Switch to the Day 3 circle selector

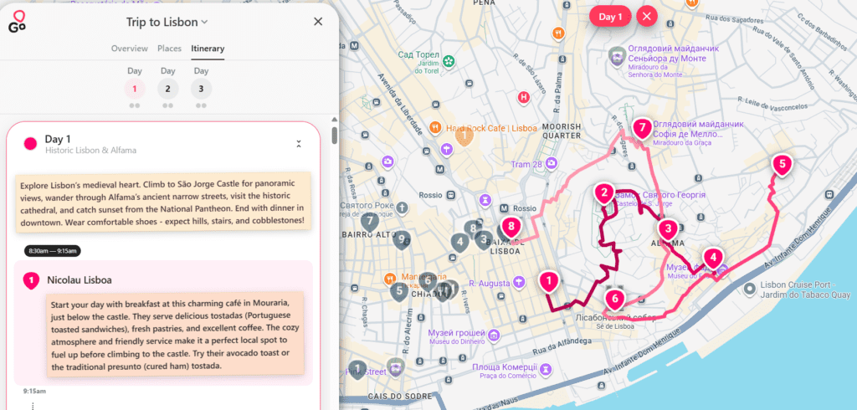[x=201, y=89]
